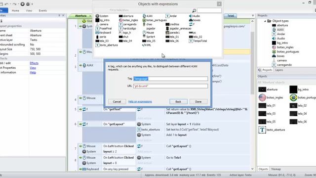Click the search magnifier icon
Image resolution: width=316 pixels, height=178 pixels.
(x=194, y=10)
